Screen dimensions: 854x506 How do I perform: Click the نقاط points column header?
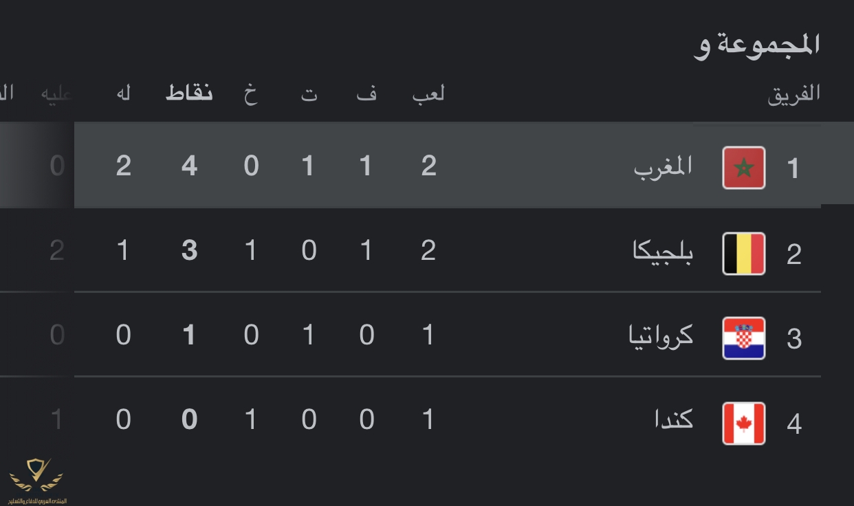tap(189, 93)
